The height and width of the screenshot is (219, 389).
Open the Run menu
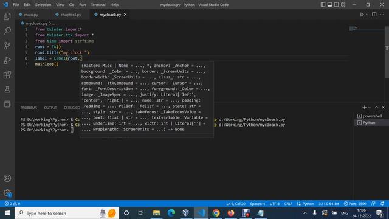click(x=83, y=5)
